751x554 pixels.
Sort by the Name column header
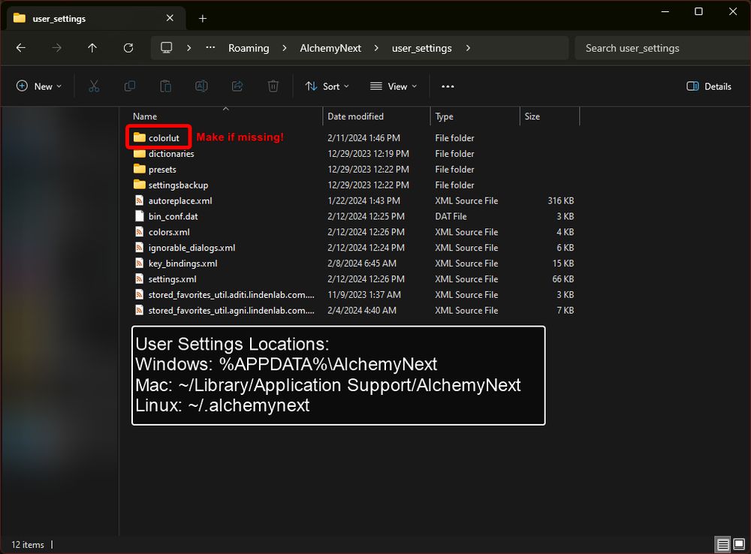[225, 116]
